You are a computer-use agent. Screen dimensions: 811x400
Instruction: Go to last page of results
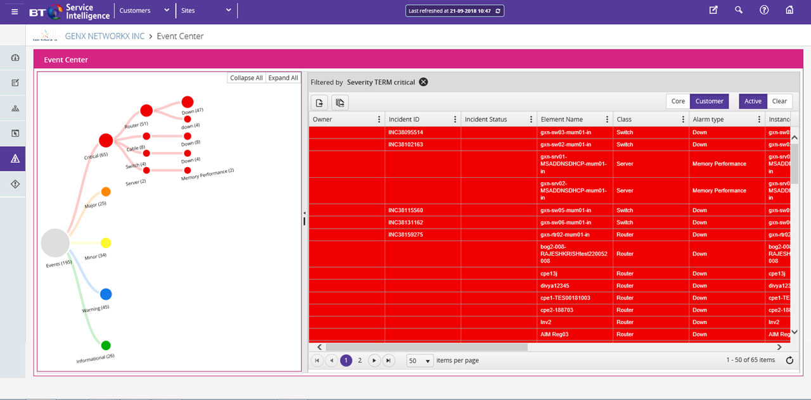coord(389,361)
